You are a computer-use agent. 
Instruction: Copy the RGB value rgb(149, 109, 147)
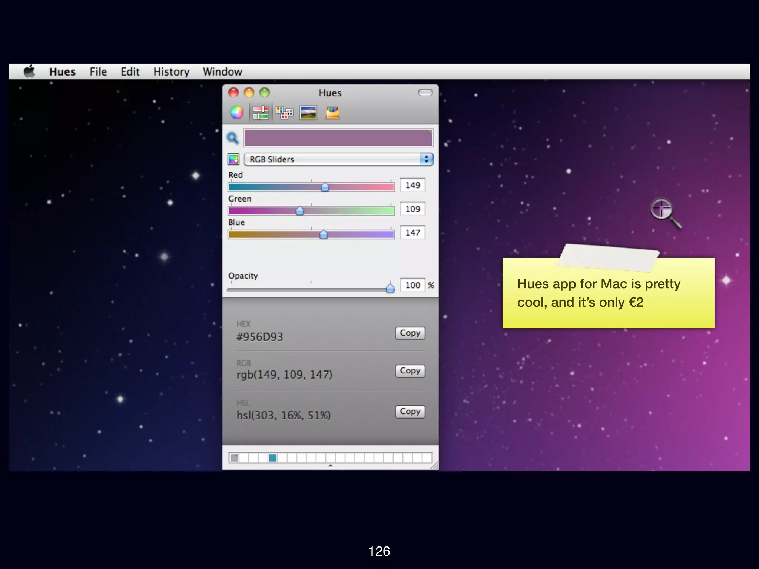(410, 371)
